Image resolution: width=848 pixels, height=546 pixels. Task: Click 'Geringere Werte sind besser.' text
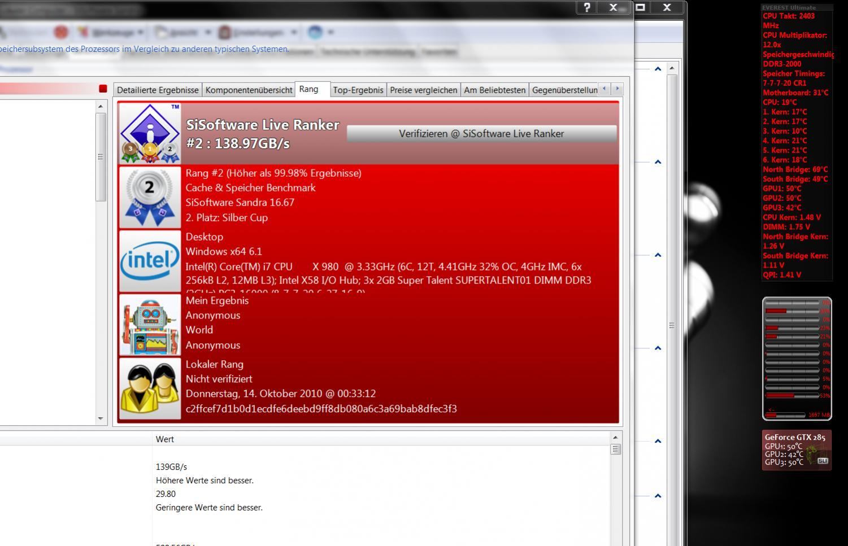pyautogui.click(x=209, y=508)
